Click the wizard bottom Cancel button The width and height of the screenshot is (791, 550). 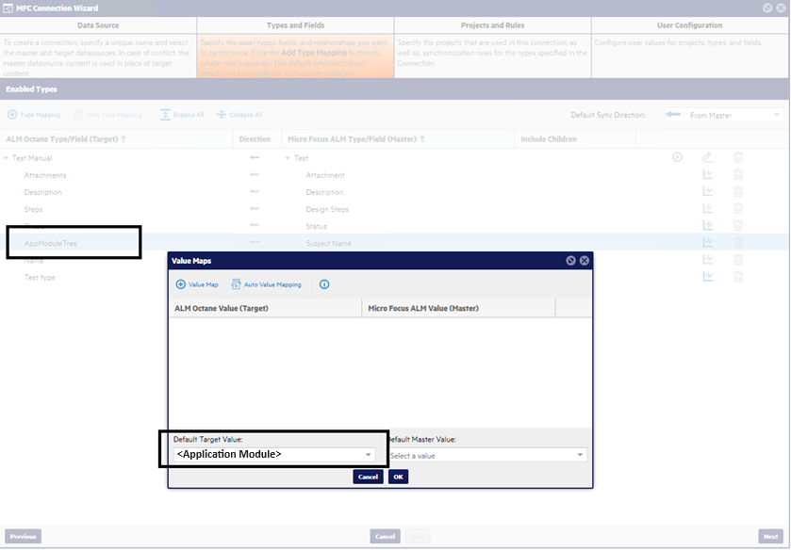[x=385, y=537]
